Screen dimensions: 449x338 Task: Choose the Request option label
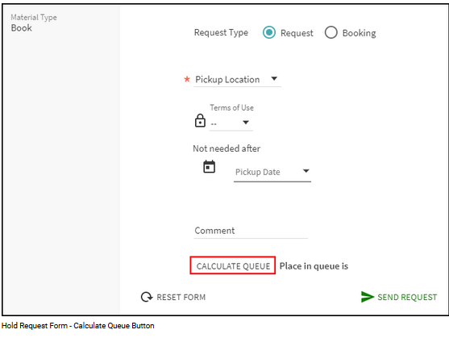pos(297,33)
